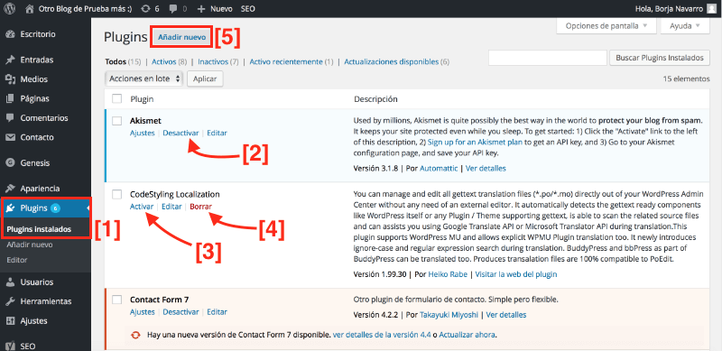Click the Páginas pages icon

pyautogui.click(x=10, y=98)
